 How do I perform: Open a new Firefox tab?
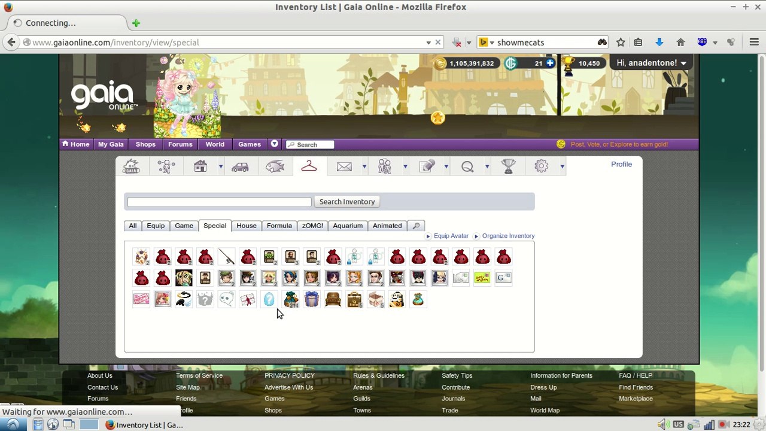pyautogui.click(x=136, y=23)
